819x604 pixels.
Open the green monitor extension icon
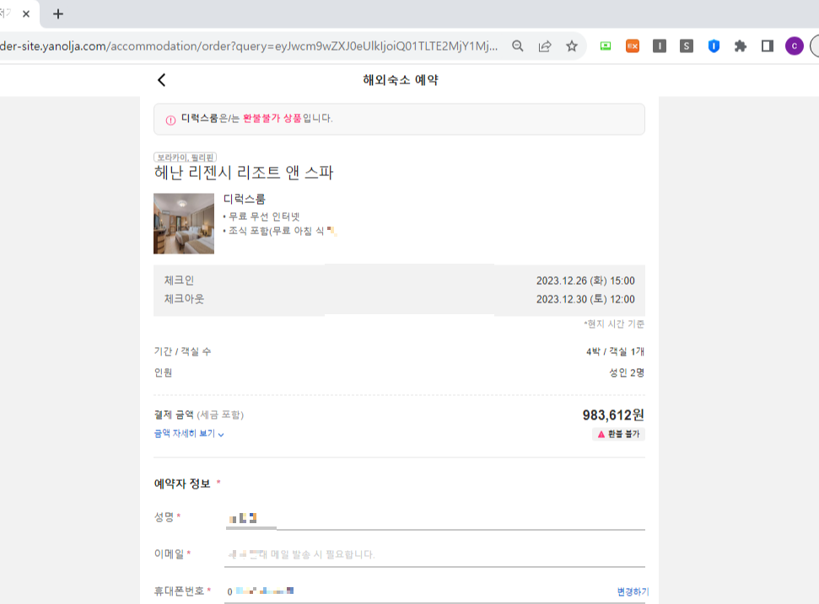(x=606, y=46)
